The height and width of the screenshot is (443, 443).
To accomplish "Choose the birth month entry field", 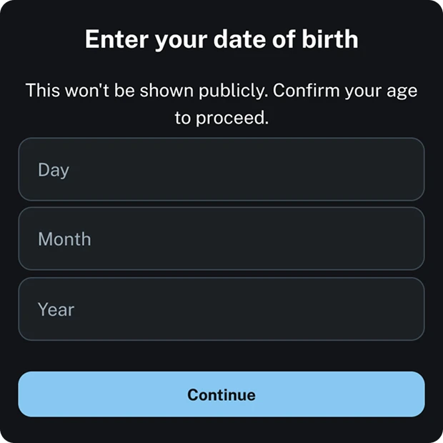I will coord(221,239).
